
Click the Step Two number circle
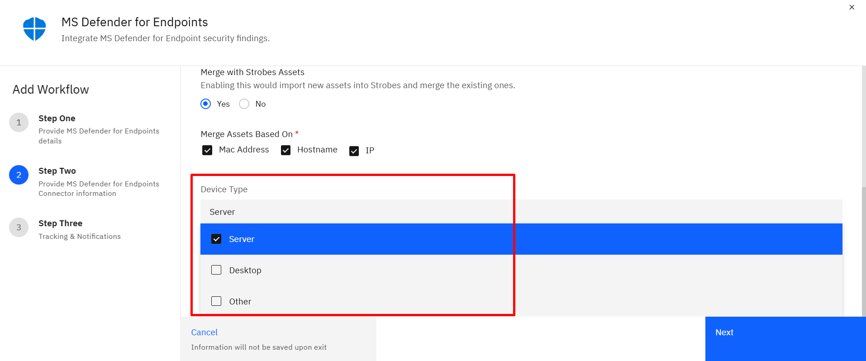pos(19,175)
